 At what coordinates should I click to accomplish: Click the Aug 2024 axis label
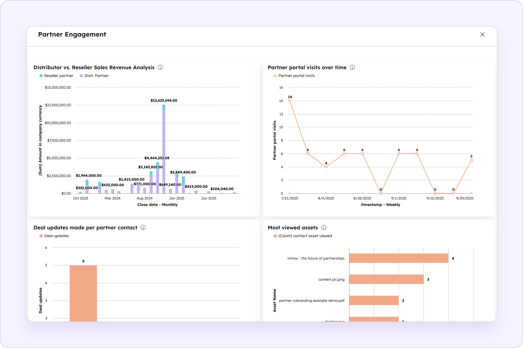click(145, 198)
